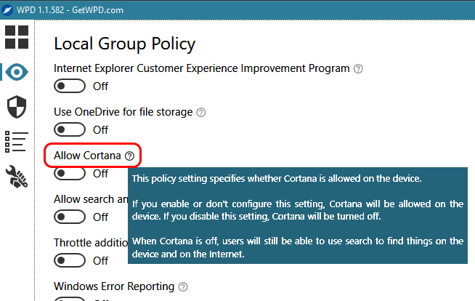The image size is (475, 301).
Task: Click the Allow Cortana help icon
Action: [x=129, y=156]
